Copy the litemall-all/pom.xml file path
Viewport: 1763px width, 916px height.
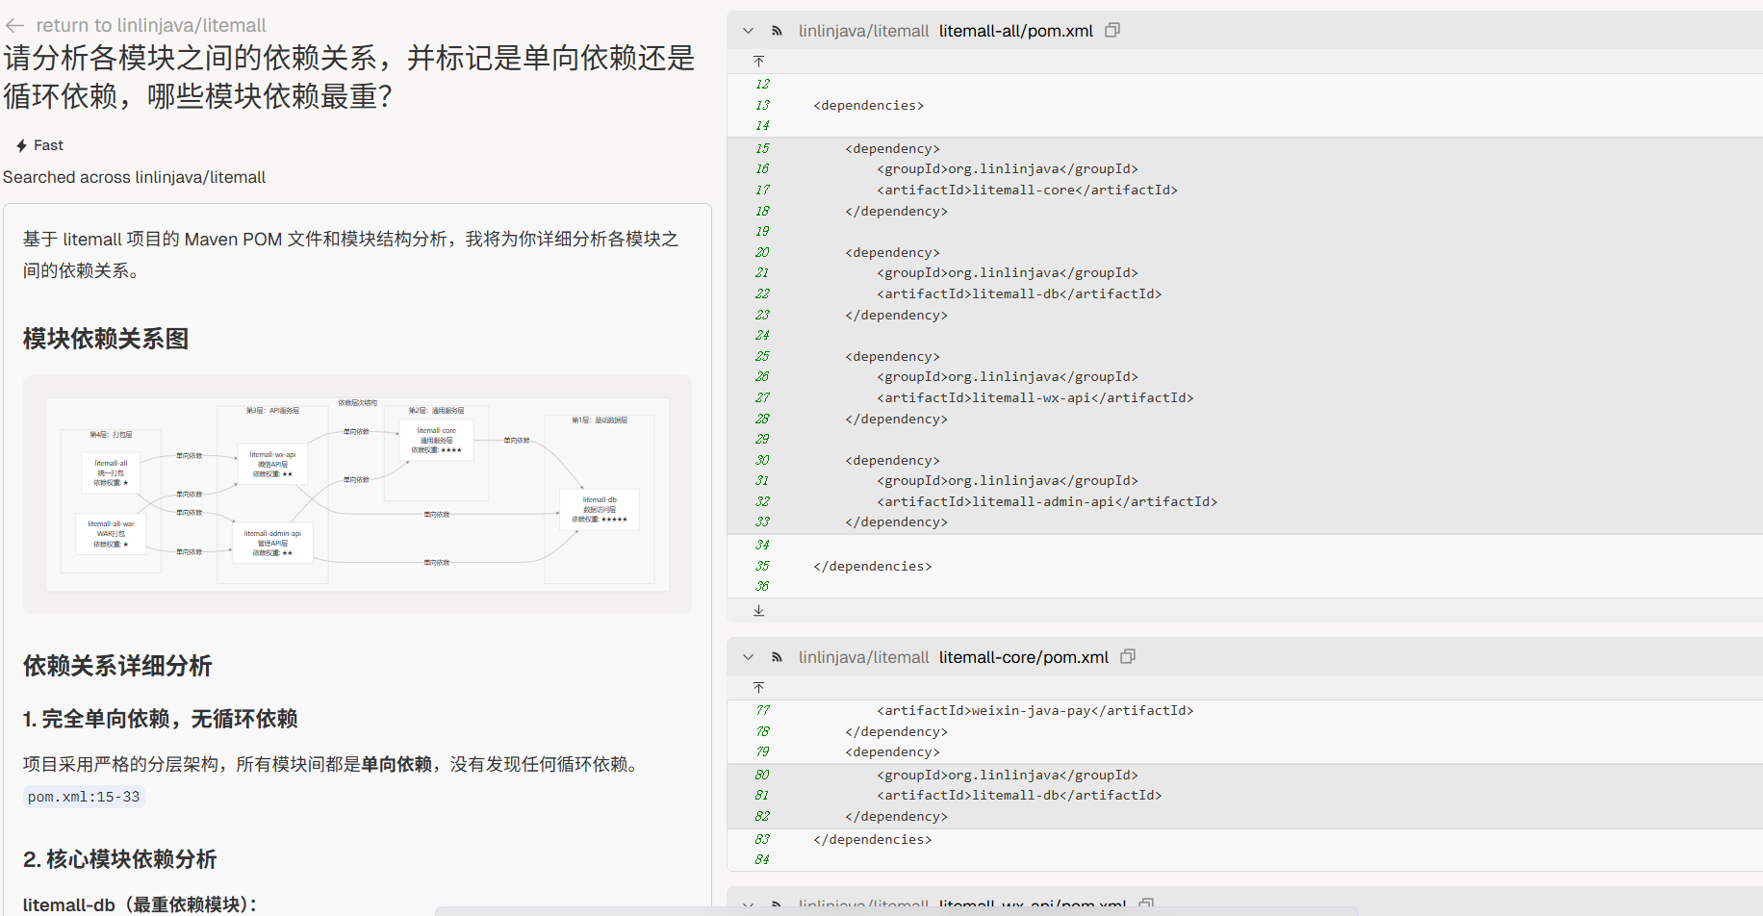pyautogui.click(x=1112, y=31)
